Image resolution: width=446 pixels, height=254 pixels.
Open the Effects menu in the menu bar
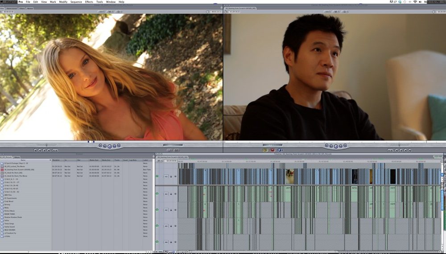click(89, 2)
